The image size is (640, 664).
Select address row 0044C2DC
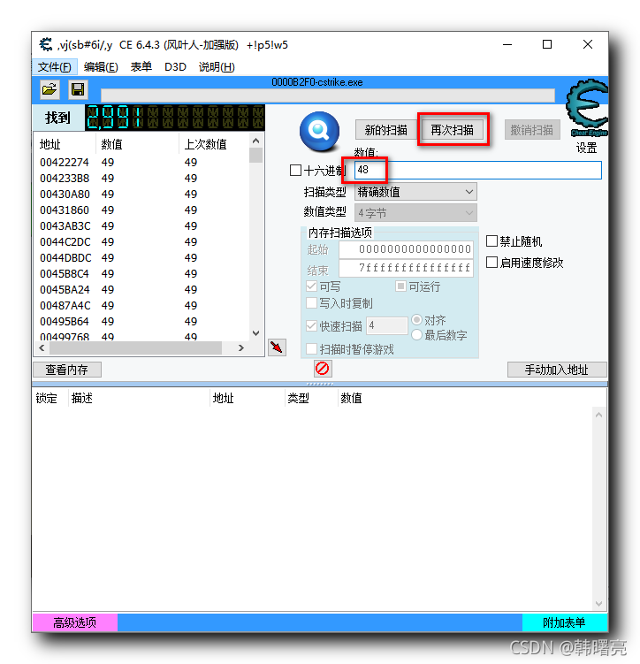[141, 241]
